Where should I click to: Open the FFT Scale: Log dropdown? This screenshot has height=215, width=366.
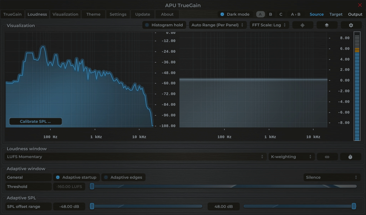pos(269,25)
